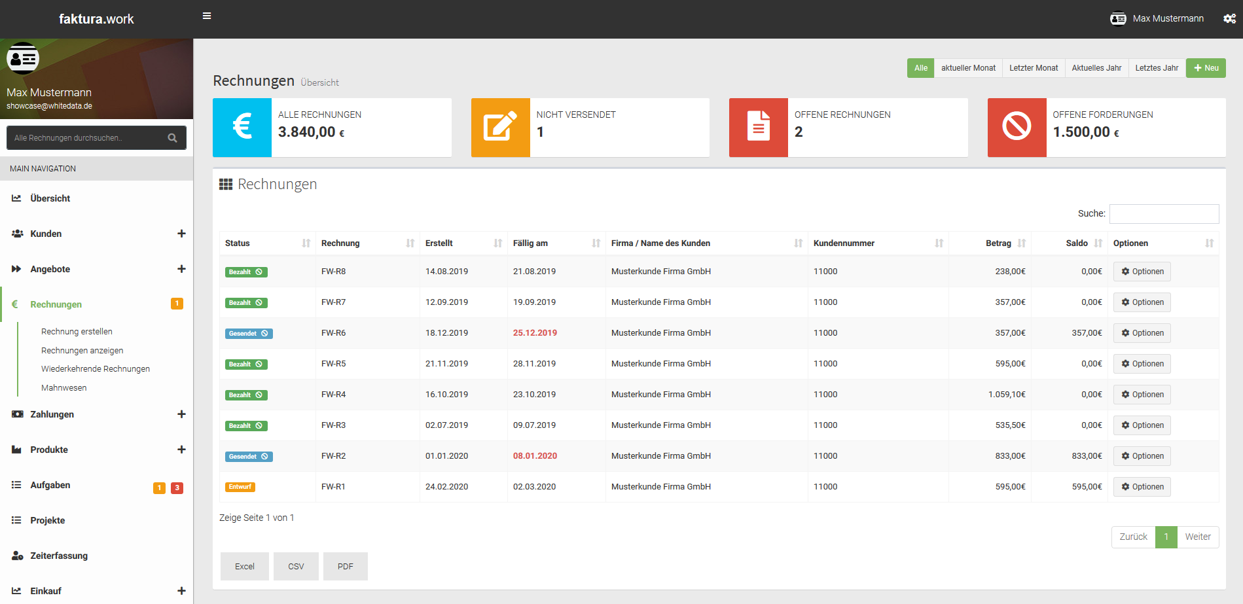Select page 1 in pagination
Screen dimensions: 1243x604
coord(1166,537)
